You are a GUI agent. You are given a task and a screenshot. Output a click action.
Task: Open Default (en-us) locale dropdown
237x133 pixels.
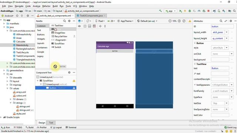pyautogui.click(x=147, y=21)
